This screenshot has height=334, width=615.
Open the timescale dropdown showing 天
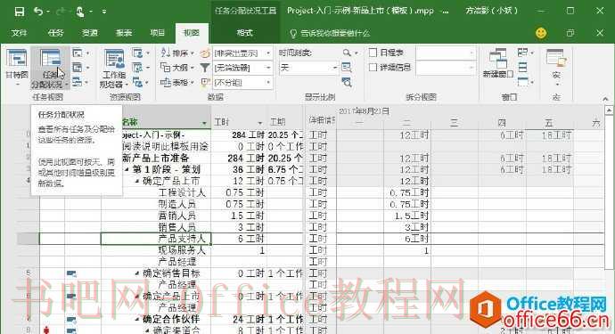(335, 68)
